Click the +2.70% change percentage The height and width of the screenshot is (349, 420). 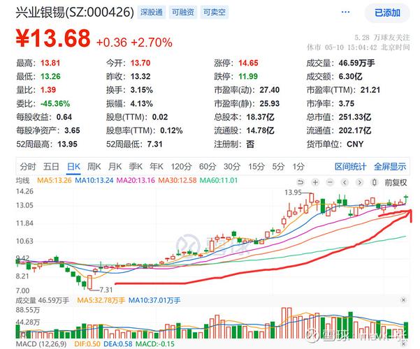tap(152, 43)
